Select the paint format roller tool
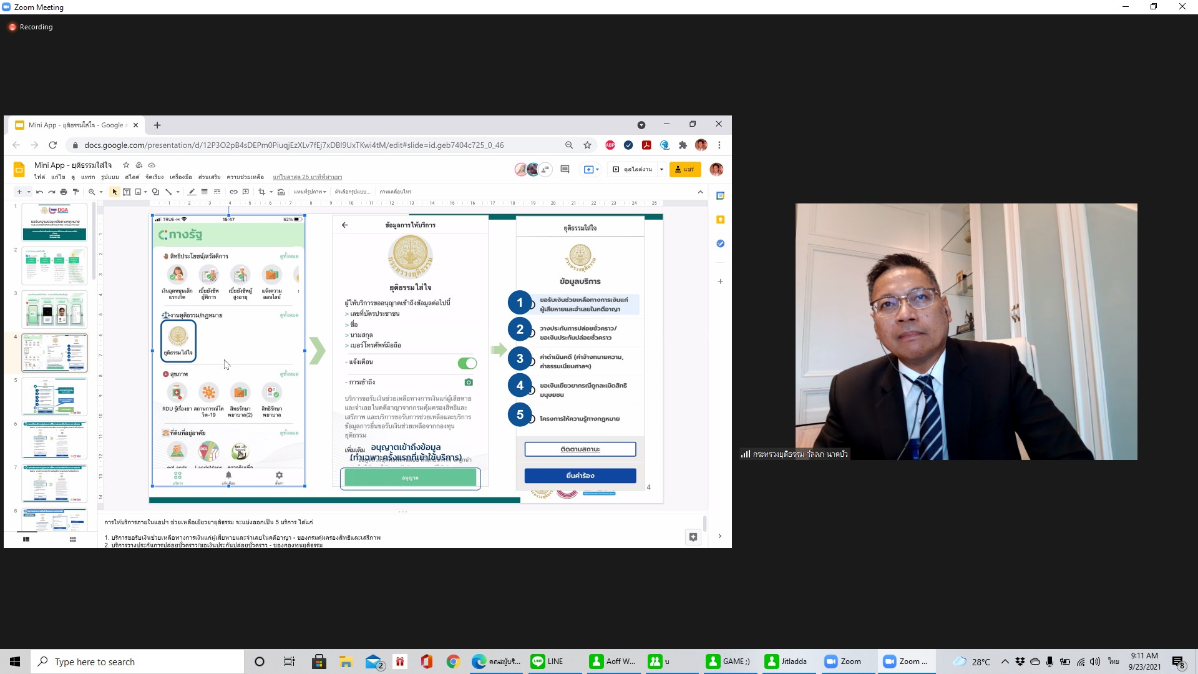This screenshot has width=1198, height=674. (75, 192)
